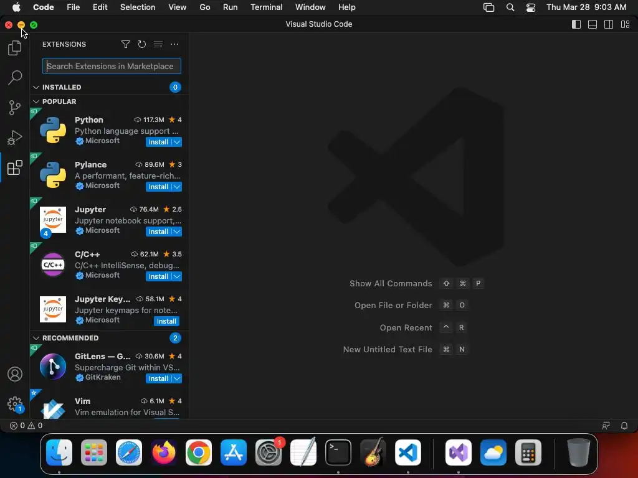
Task: Open Pylance install dropdown arrow
Action: click(x=177, y=187)
